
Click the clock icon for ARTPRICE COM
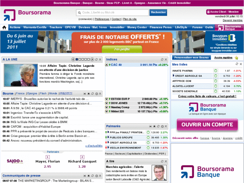click(215, 81)
